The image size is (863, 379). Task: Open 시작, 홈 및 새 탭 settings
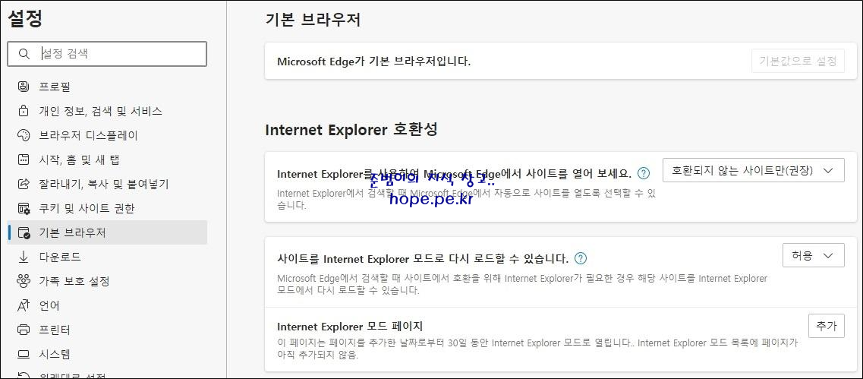pyautogui.click(x=107, y=159)
